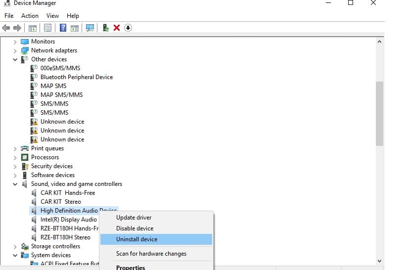Screen dimensions: 405x270
Task: Select the first Unknown device entry
Action: (62, 122)
